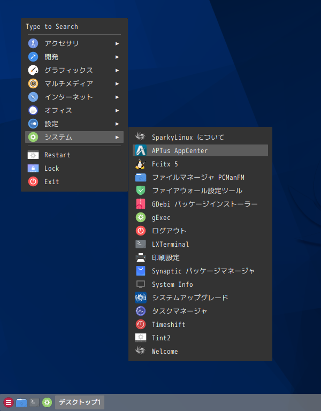Click the GDebi package icon
Image resolution: width=321 pixels, height=411 pixels.
click(141, 204)
